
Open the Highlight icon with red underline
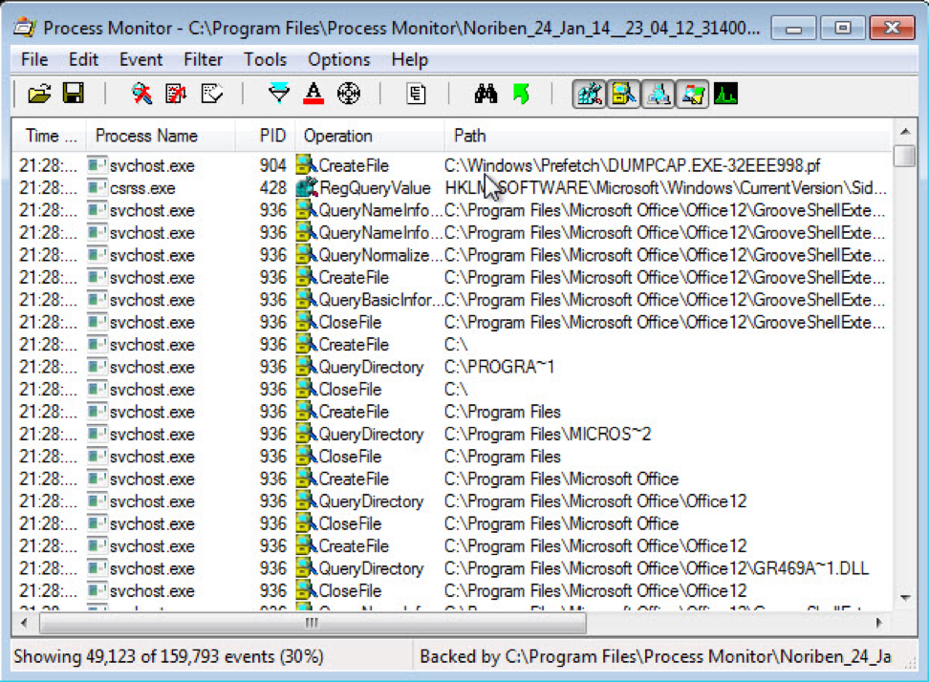[313, 94]
